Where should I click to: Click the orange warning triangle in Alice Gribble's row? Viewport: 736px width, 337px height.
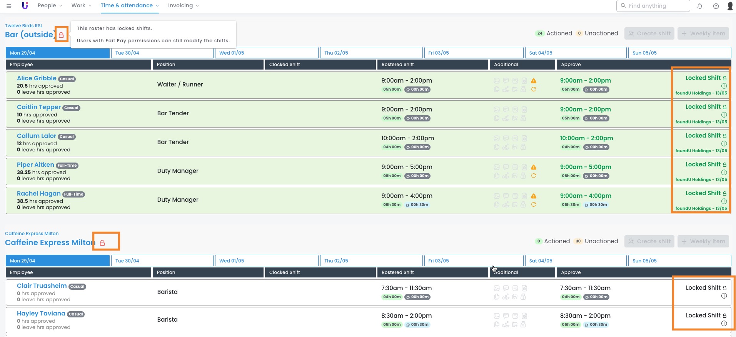click(534, 81)
